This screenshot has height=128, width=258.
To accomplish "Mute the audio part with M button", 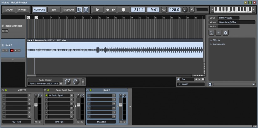I will click(83, 82).
